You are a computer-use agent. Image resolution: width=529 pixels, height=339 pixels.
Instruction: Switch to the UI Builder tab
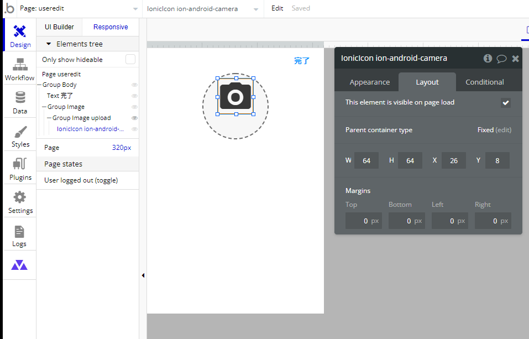click(59, 27)
